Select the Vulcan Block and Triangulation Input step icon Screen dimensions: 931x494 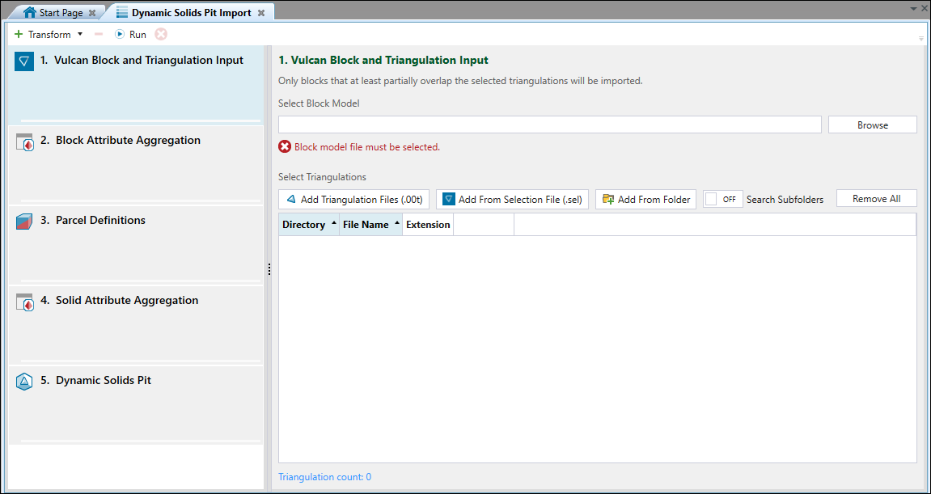tap(24, 61)
